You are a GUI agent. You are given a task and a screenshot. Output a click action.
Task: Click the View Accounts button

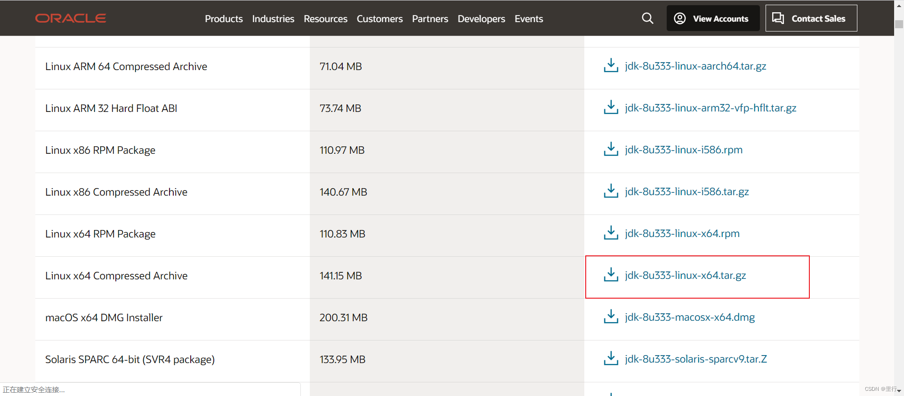click(713, 18)
